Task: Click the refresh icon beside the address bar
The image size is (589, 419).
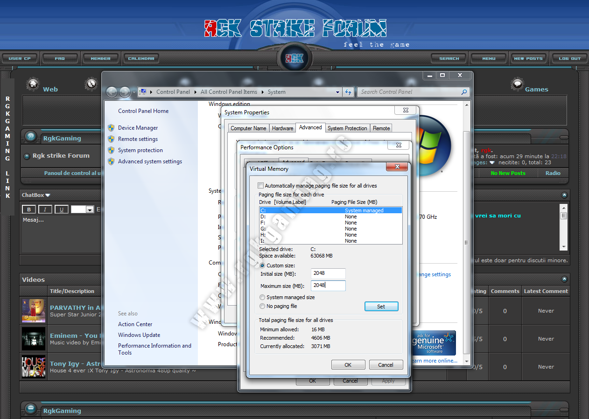Action: [x=348, y=92]
